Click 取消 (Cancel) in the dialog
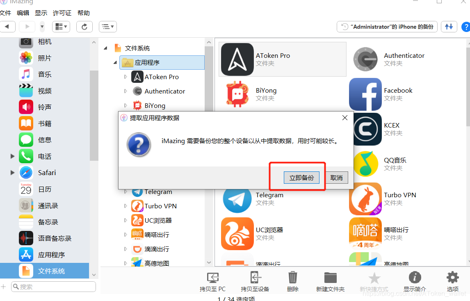 (x=337, y=178)
